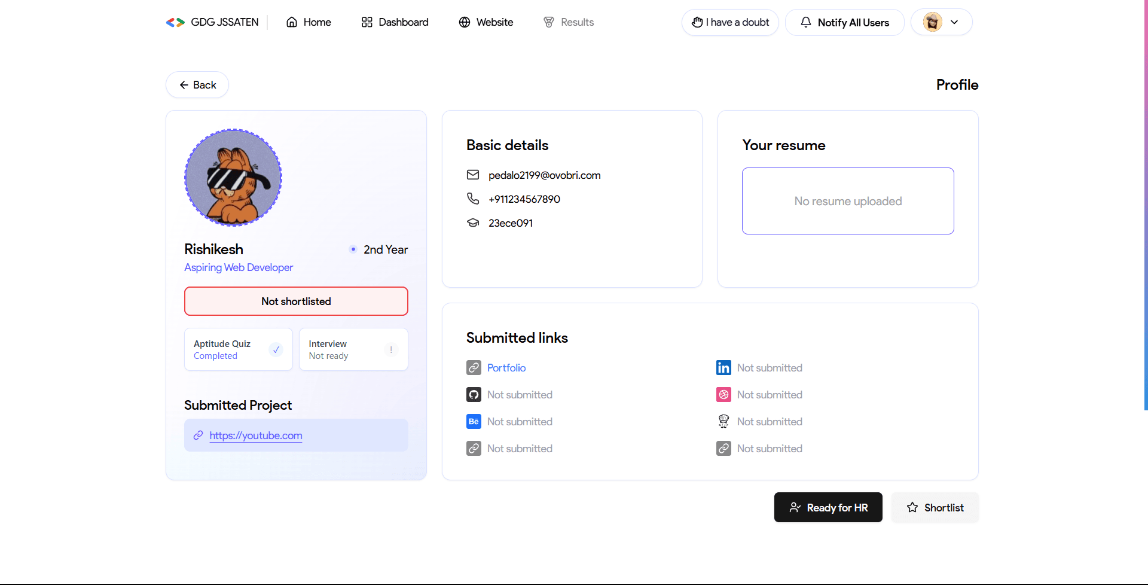Click the GDG JSSATEN logo
The image size is (1148, 585).
175,22
